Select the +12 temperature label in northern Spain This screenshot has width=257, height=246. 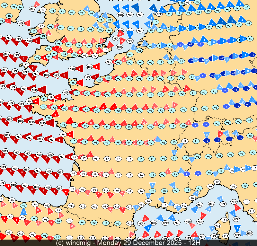tap(47, 205)
